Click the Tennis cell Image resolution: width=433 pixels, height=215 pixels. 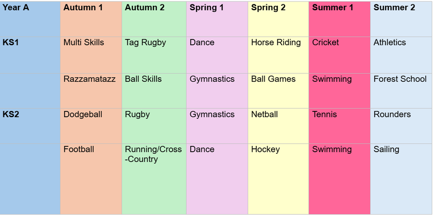pyautogui.click(x=325, y=114)
